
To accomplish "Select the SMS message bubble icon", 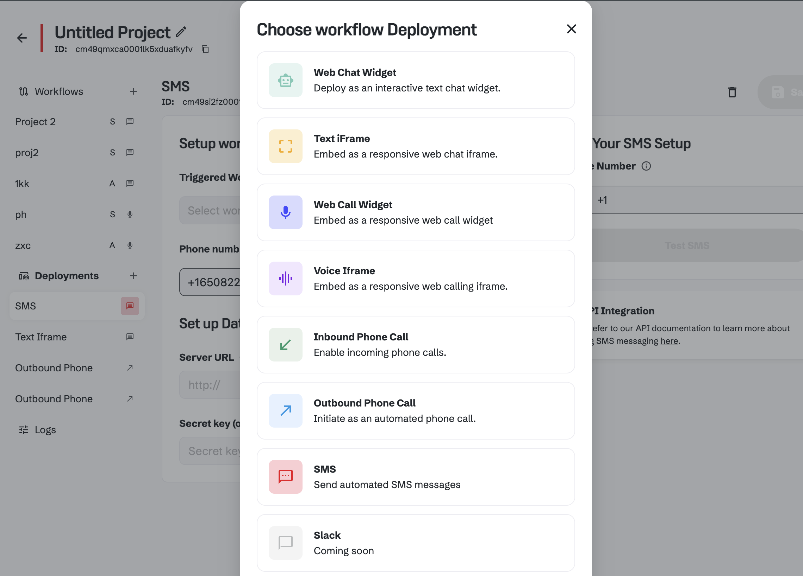I will (285, 476).
